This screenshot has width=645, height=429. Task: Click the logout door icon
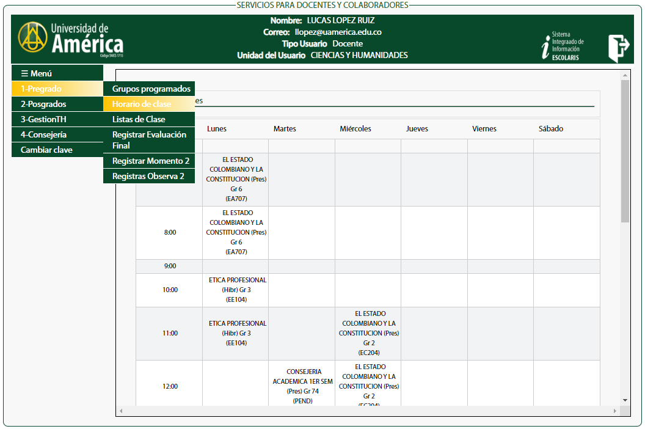click(618, 48)
